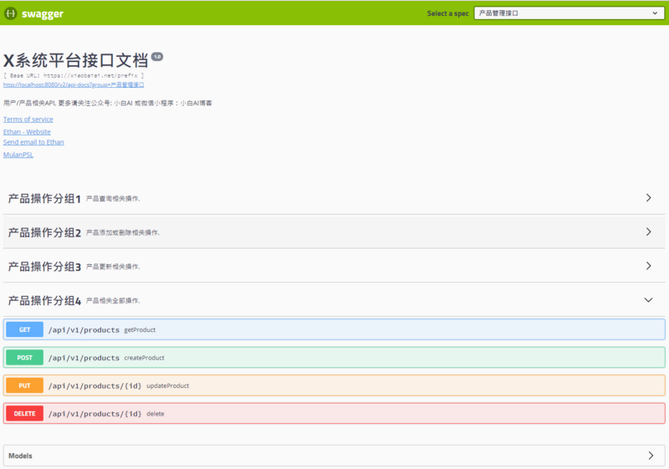Click the delete operation summary text

(156, 414)
